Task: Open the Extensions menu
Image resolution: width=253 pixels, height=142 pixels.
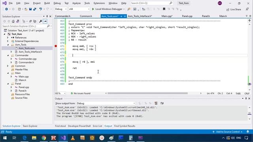Action: 99,3
